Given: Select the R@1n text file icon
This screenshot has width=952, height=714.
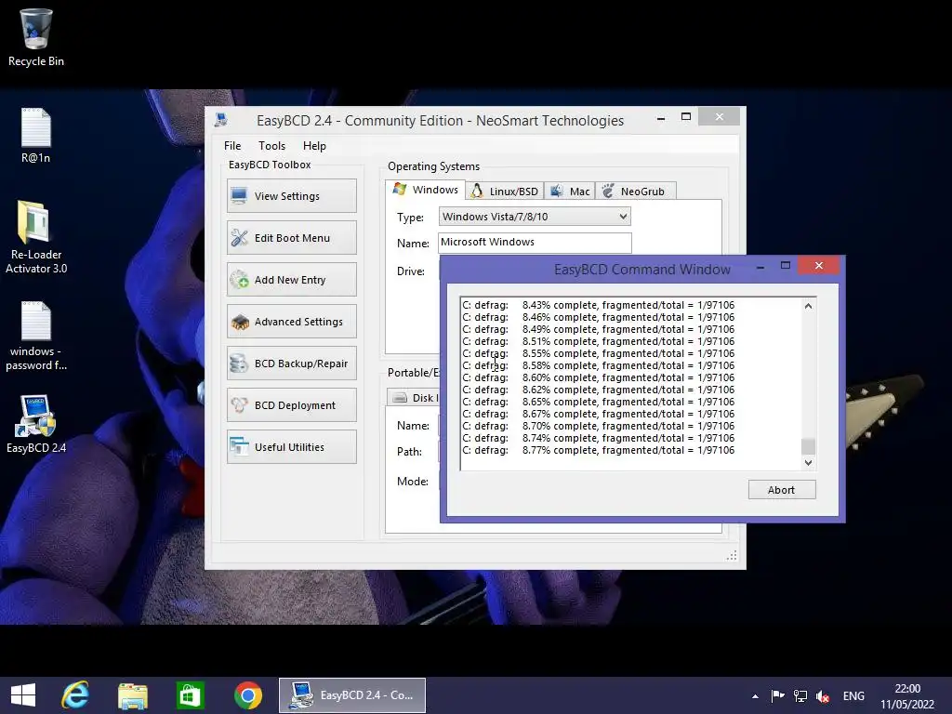Looking at the screenshot, I should pos(36,136).
